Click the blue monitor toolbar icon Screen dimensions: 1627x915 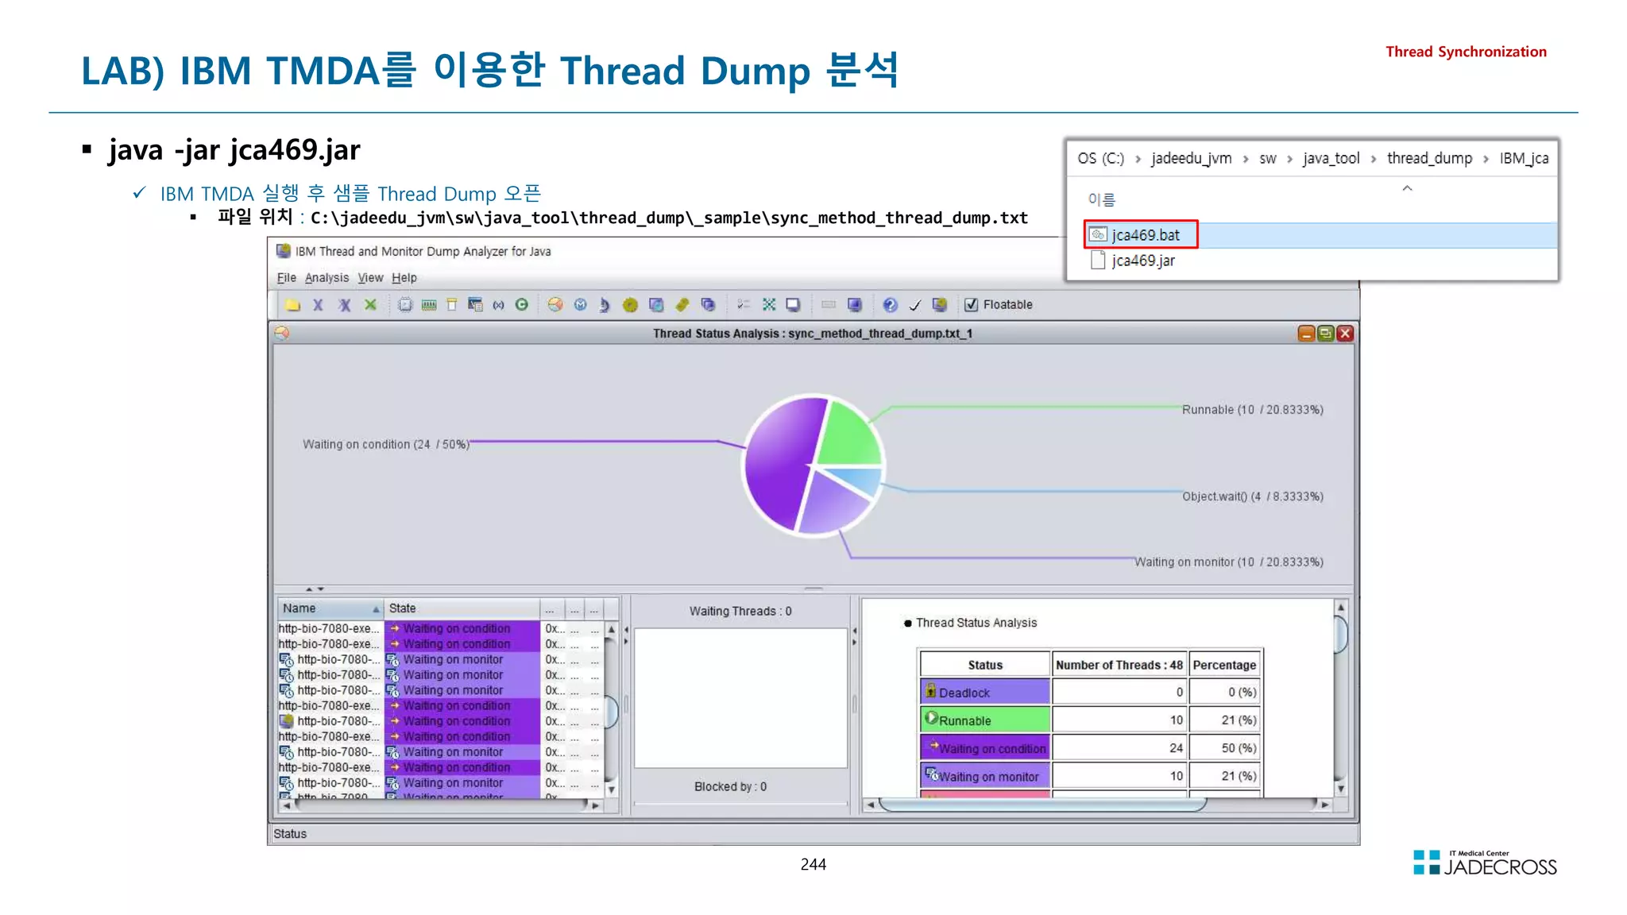[855, 305]
